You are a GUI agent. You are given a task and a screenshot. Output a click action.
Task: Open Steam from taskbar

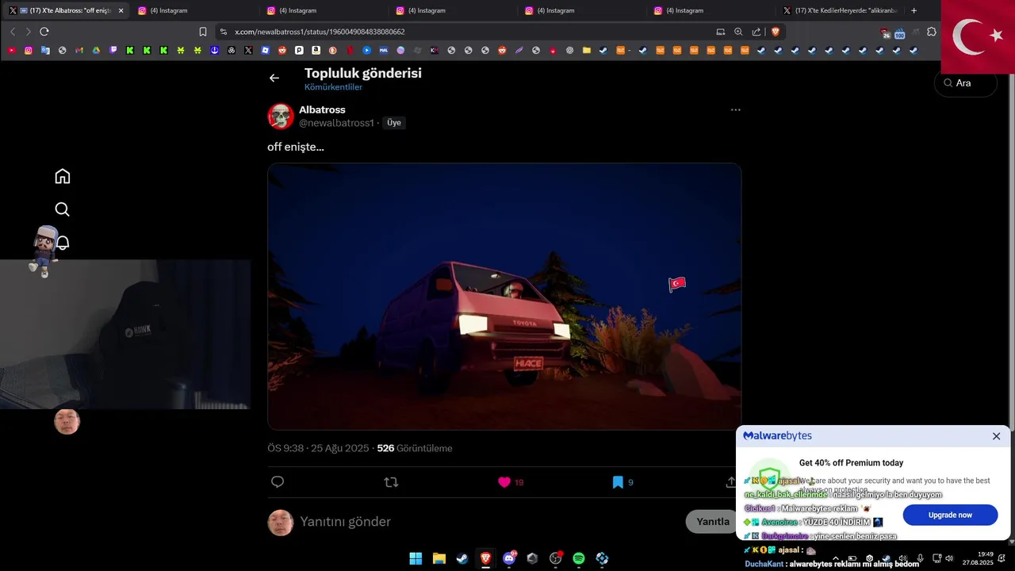tap(462, 558)
